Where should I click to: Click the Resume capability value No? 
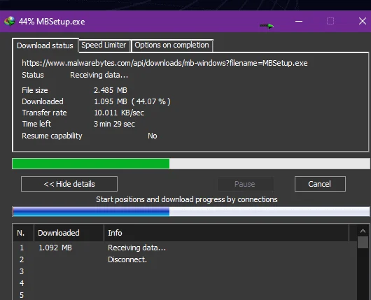(153, 136)
